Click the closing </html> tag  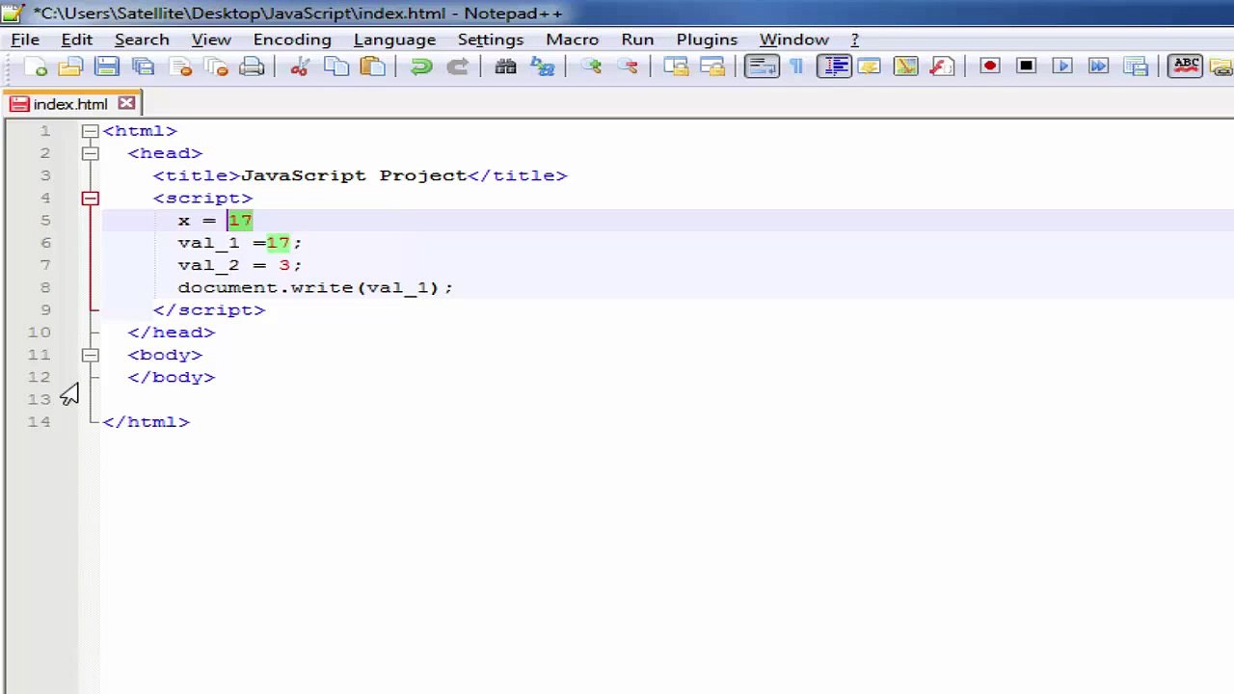[x=147, y=421]
